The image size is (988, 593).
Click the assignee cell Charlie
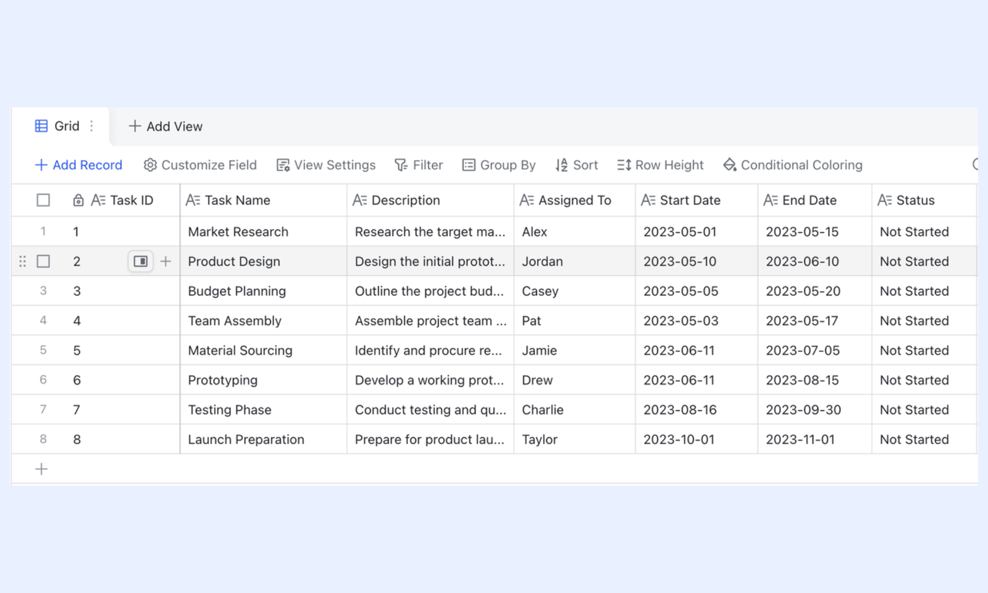tap(575, 410)
